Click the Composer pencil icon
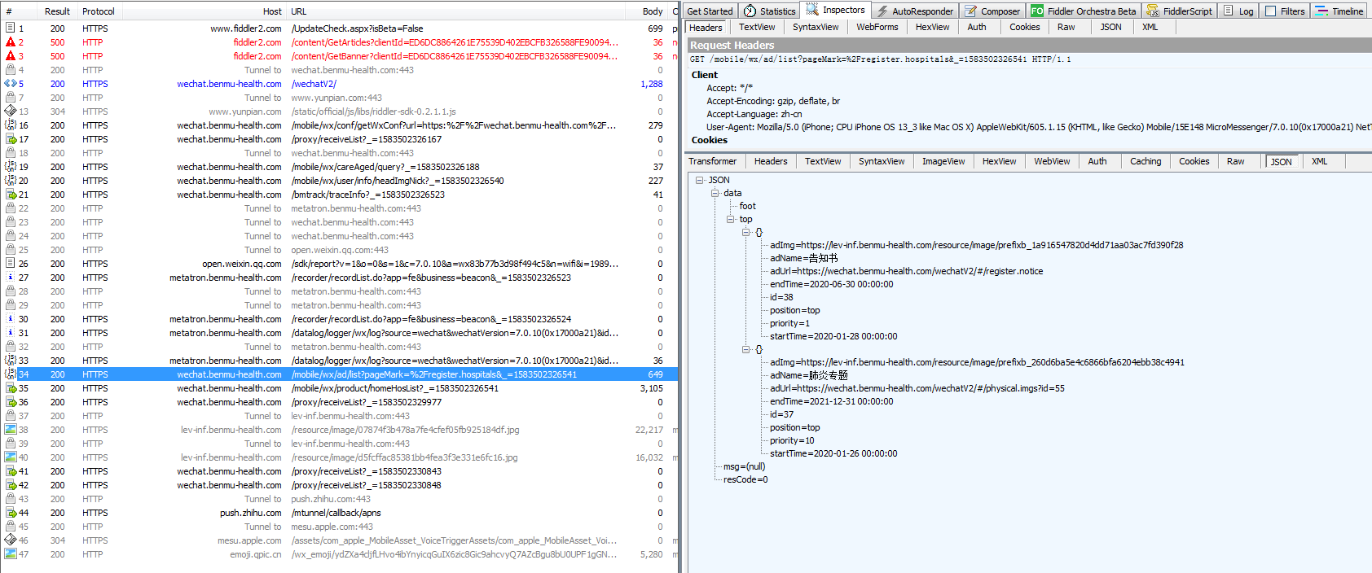Viewport: 1372px width, 573px height. (x=971, y=11)
